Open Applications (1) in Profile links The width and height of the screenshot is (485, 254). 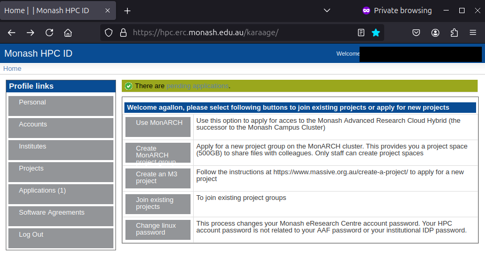pos(61,194)
